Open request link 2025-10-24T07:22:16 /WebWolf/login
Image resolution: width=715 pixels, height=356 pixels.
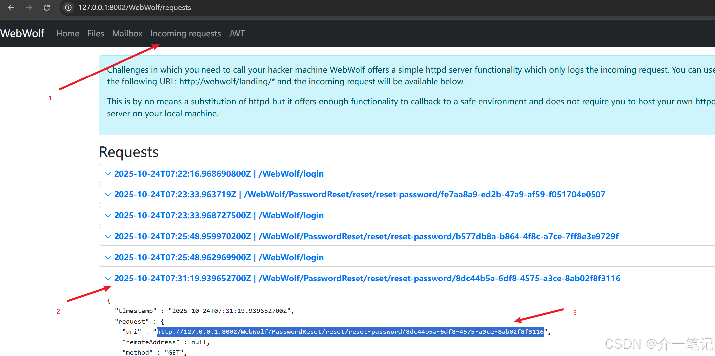219,174
